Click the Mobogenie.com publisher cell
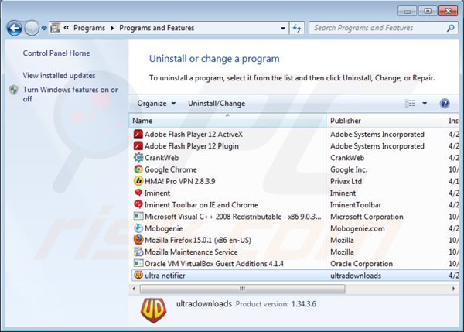Screen dimensions: 464x332 tap(357, 228)
